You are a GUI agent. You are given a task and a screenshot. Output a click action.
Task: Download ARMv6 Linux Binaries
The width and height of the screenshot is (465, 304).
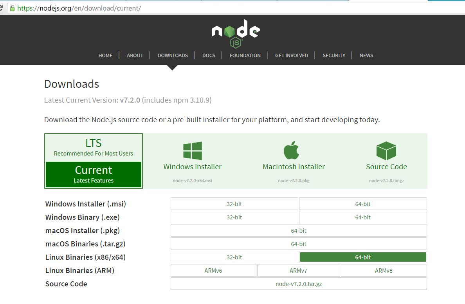click(x=213, y=271)
